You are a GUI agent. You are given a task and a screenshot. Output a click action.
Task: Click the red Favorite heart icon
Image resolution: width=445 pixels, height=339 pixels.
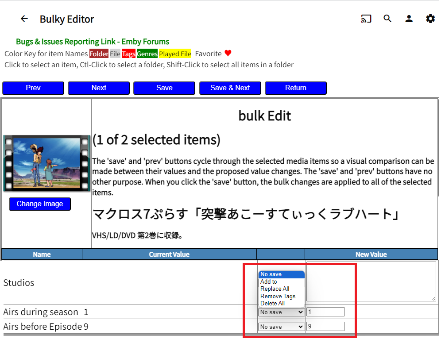tap(228, 53)
